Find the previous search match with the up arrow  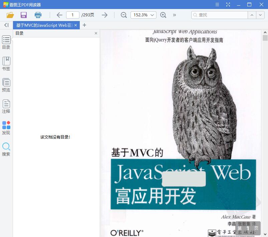coord(252,15)
